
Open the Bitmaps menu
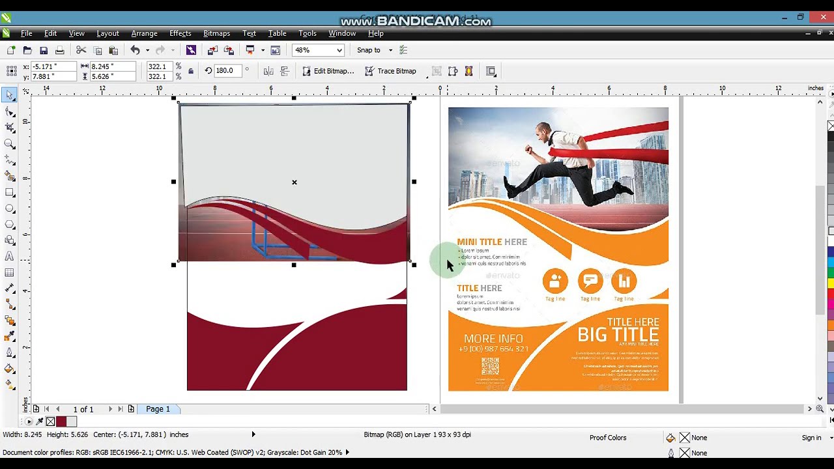coord(216,33)
